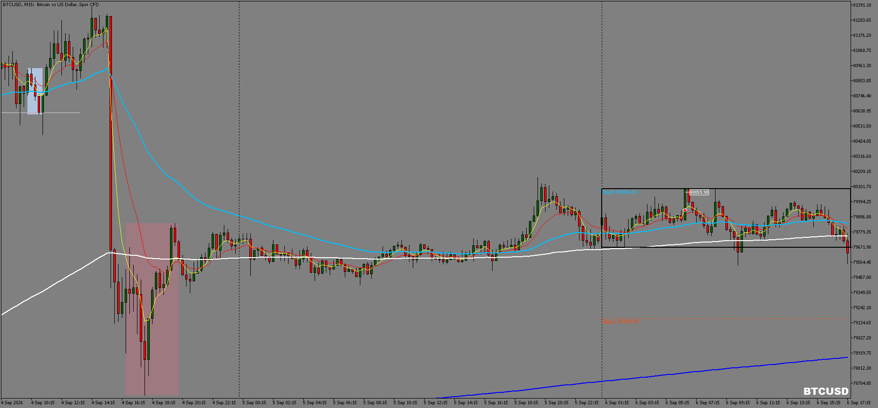Click the 78704.85 price scale value
878x408 pixels.
(862, 383)
